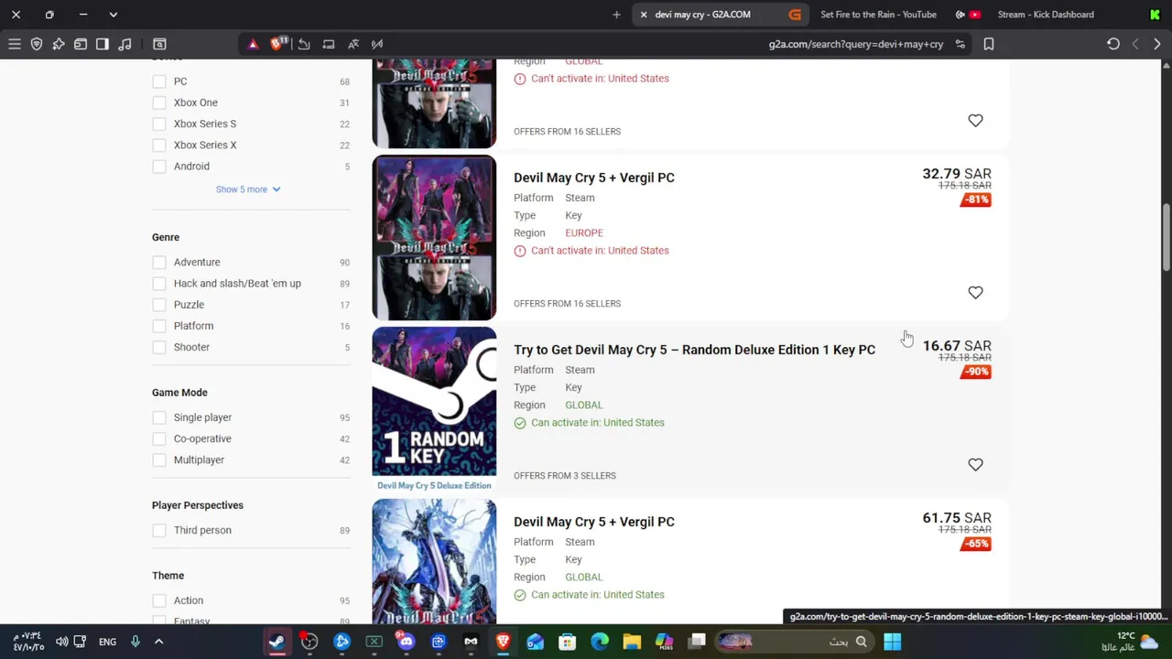Click the ENG language indicator
This screenshot has height=659, width=1172.
107,642
